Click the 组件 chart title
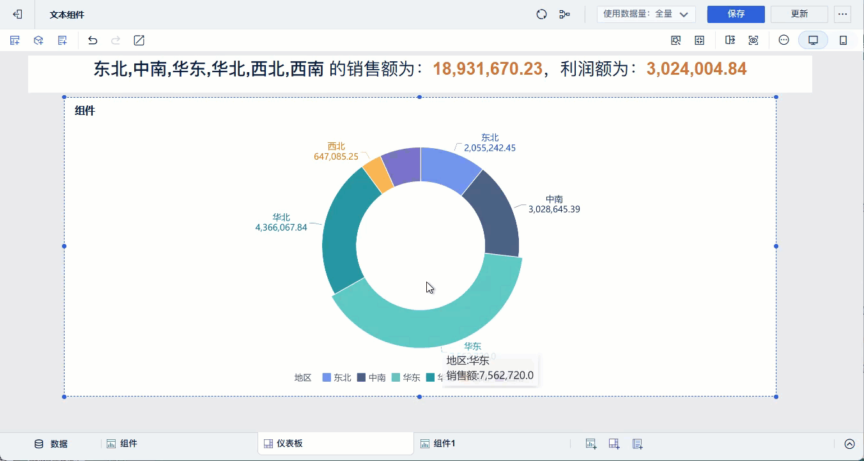This screenshot has height=461, width=864. pyautogui.click(x=85, y=110)
